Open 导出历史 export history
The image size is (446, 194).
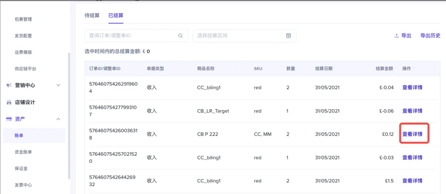click(x=430, y=36)
